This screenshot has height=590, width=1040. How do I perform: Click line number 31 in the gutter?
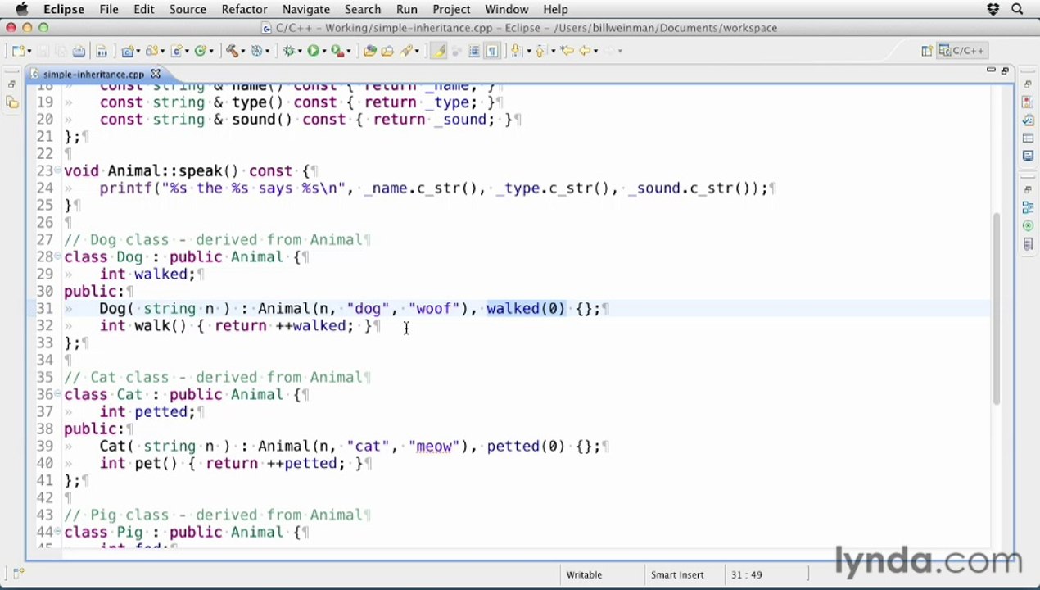(45, 309)
